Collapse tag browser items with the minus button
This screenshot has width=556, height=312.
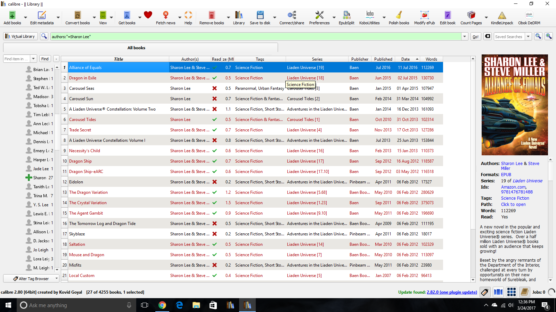[56, 59]
